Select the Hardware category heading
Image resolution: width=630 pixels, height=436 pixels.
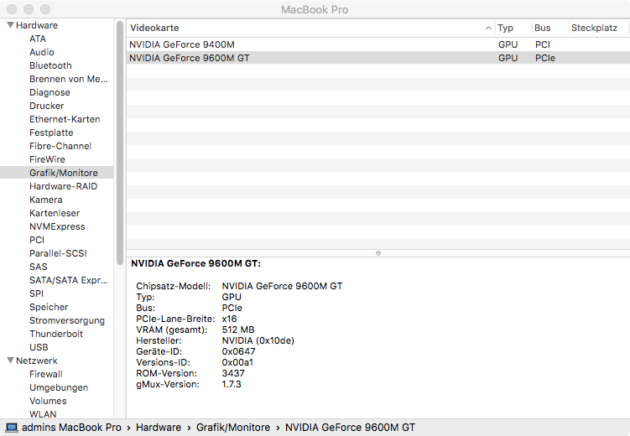[x=37, y=25]
